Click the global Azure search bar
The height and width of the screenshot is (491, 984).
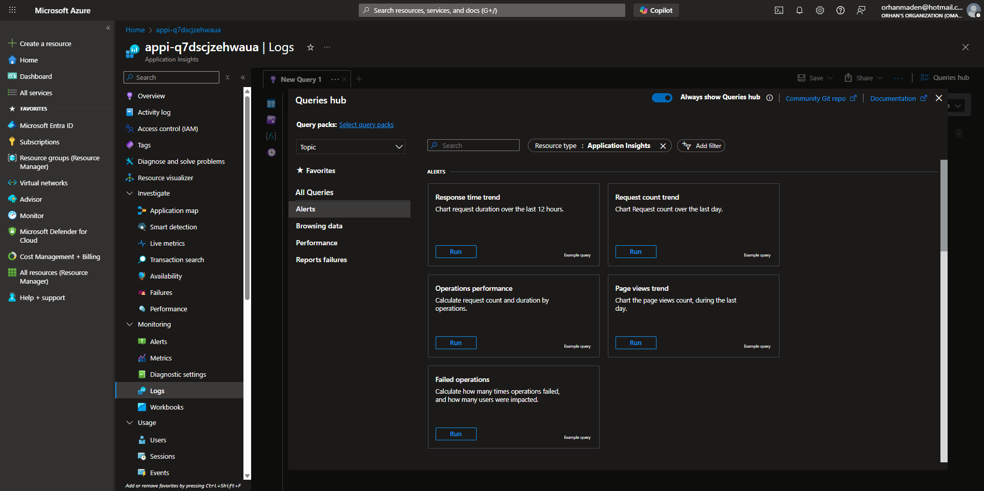[491, 10]
